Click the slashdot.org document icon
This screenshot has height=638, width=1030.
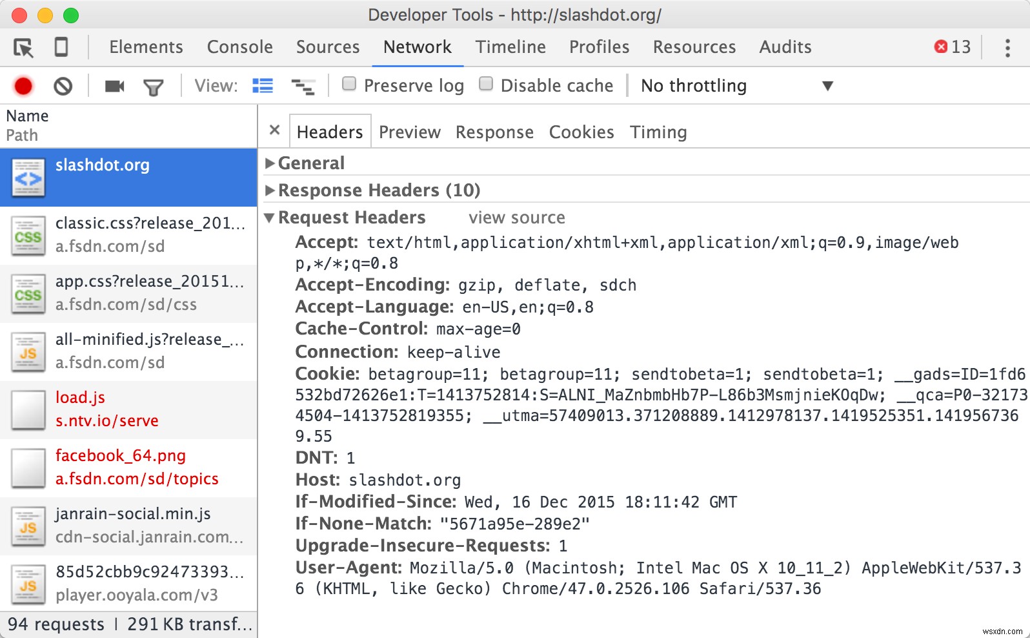pyautogui.click(x=28, y=178)
